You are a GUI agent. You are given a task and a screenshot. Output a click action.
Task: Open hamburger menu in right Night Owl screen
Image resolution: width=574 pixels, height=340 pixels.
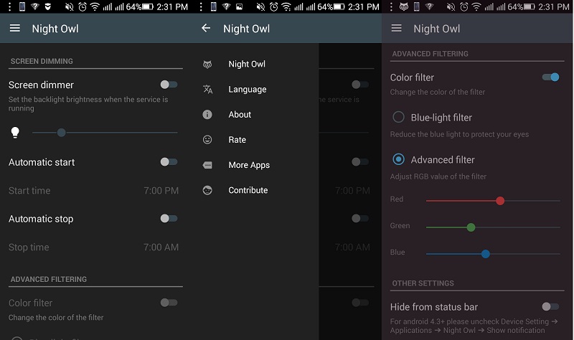pos(397,28)
